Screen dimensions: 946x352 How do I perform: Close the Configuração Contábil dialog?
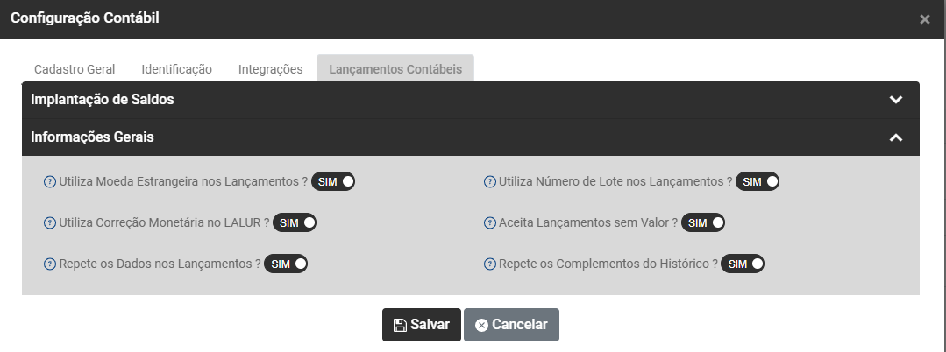pyautogui.click(x=925, y=19)
